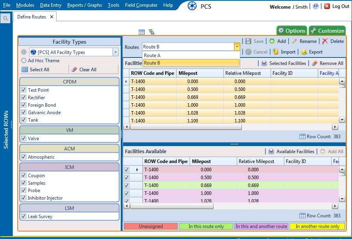Toggle the Atmospheric checkbox
352x239 pixels.
point(24,157)
